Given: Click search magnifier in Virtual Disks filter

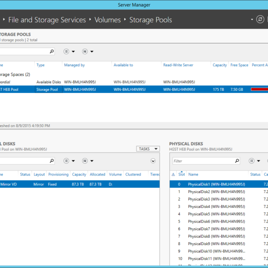Looking at the screenshot, I should click(52, 161).
